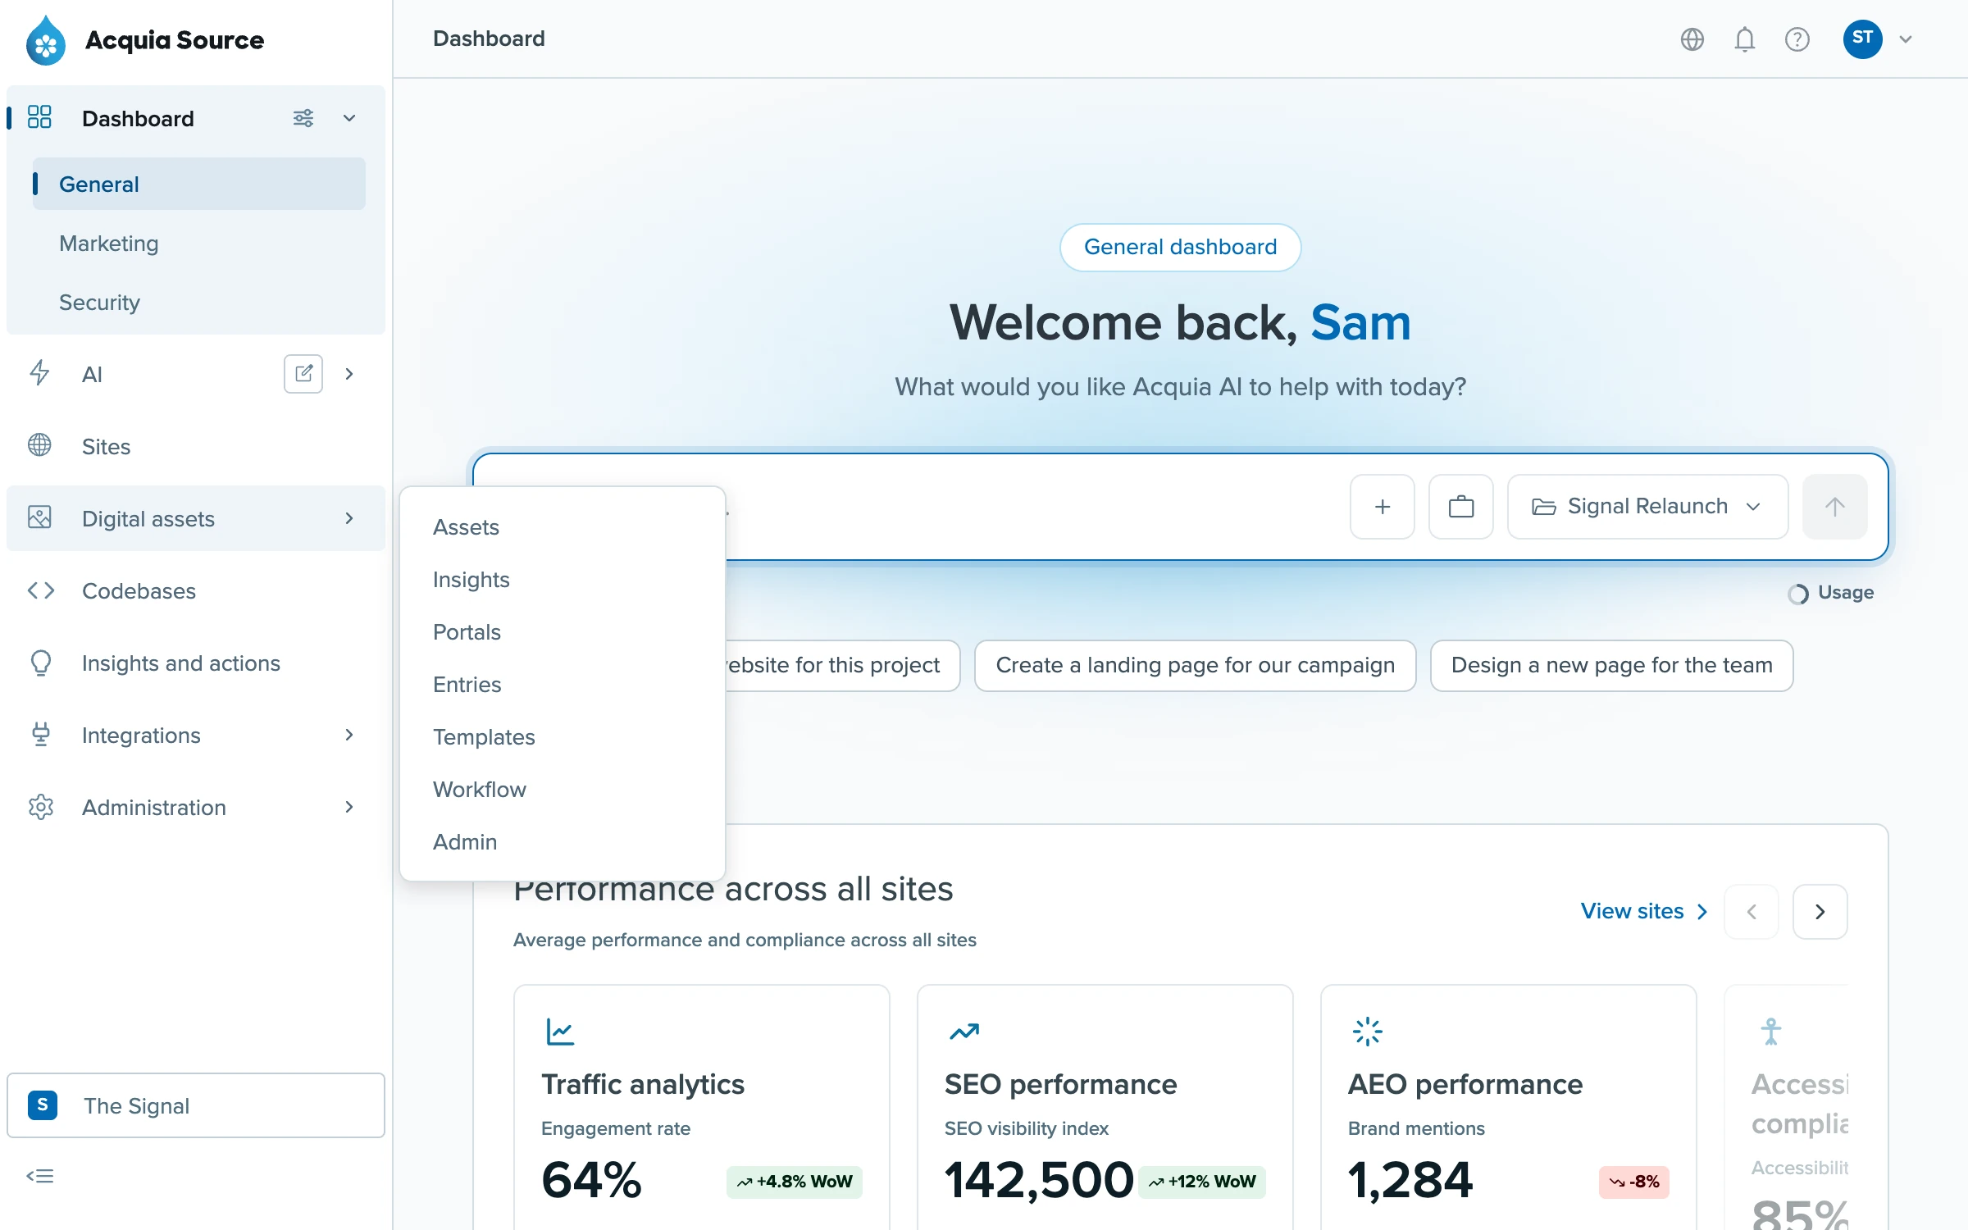Image resolution: width=1968 pixels, height=1230 pixels.
Task: Click the new AI chat compose icon
Action: [303, 374]
